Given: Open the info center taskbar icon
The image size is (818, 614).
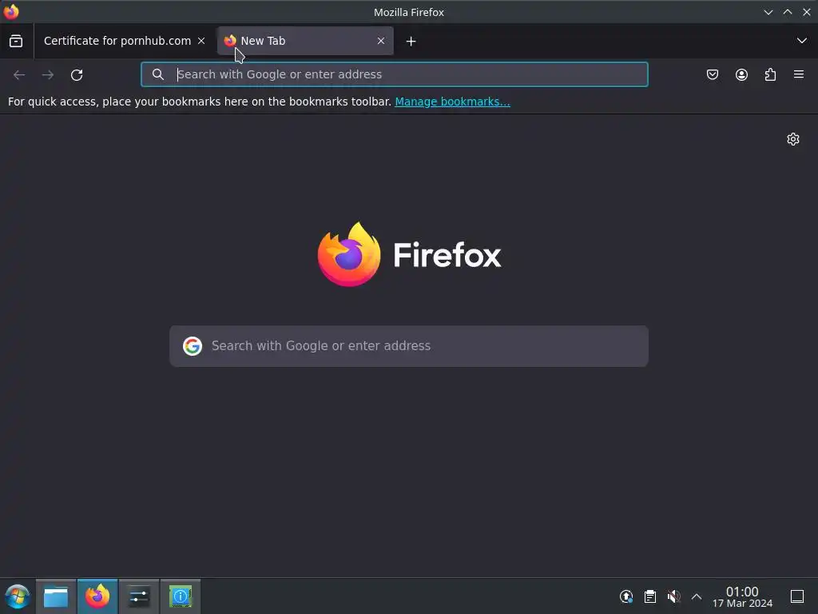Looking at the screenshot, I should (181, 596).
